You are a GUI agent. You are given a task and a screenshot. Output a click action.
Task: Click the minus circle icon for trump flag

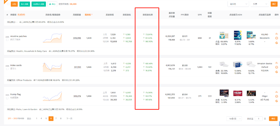[277, 96]
